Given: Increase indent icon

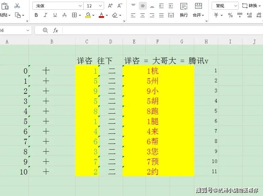Looking at the screenshot, I should point(171,6).
